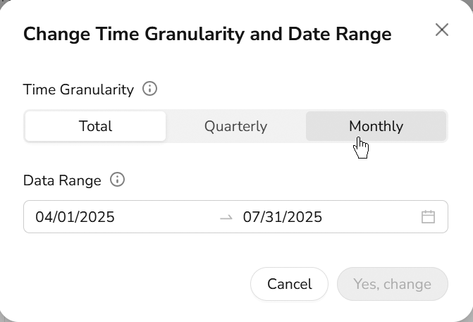Viewport: 473px width, 322px height.
Task: Choose the Monthly granularity option
Action: (376, 126)
